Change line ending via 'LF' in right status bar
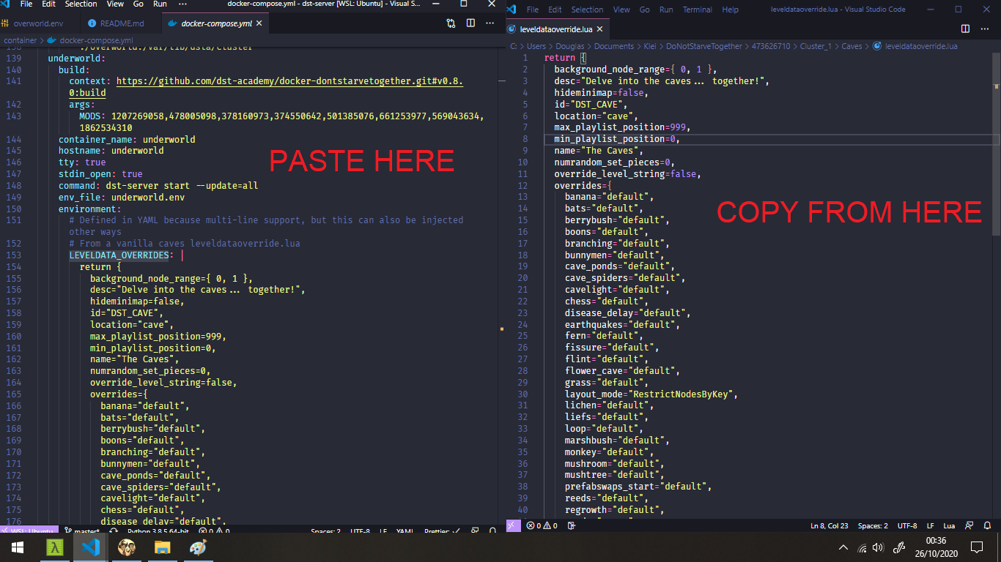The width and height of the screenshot is (1001, 562). pos(930,525)
